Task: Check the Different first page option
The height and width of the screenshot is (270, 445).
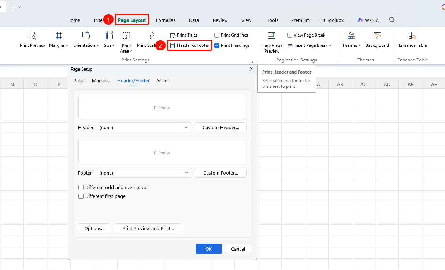Action: [x=81, y=196]
